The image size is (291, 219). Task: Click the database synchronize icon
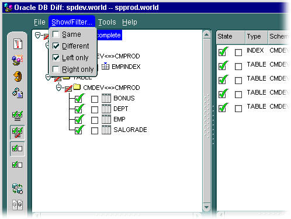(18, 189)
